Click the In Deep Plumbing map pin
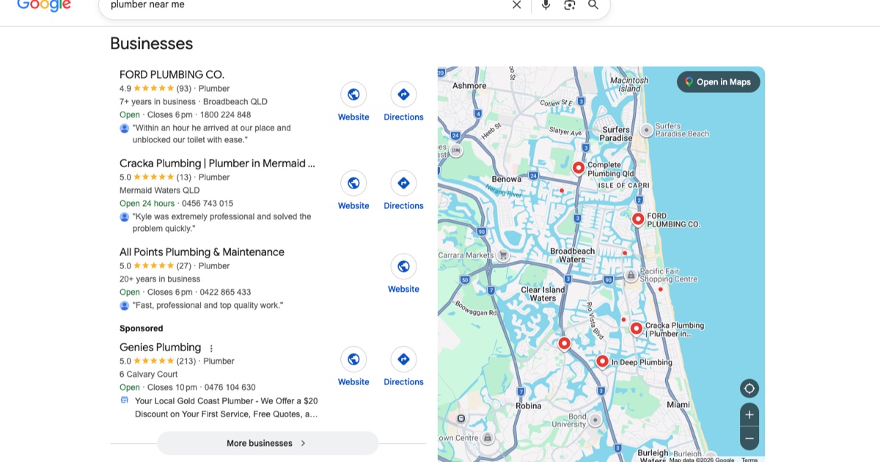The image size is (880, 462). pyautogui.click(x=602, y=361)
